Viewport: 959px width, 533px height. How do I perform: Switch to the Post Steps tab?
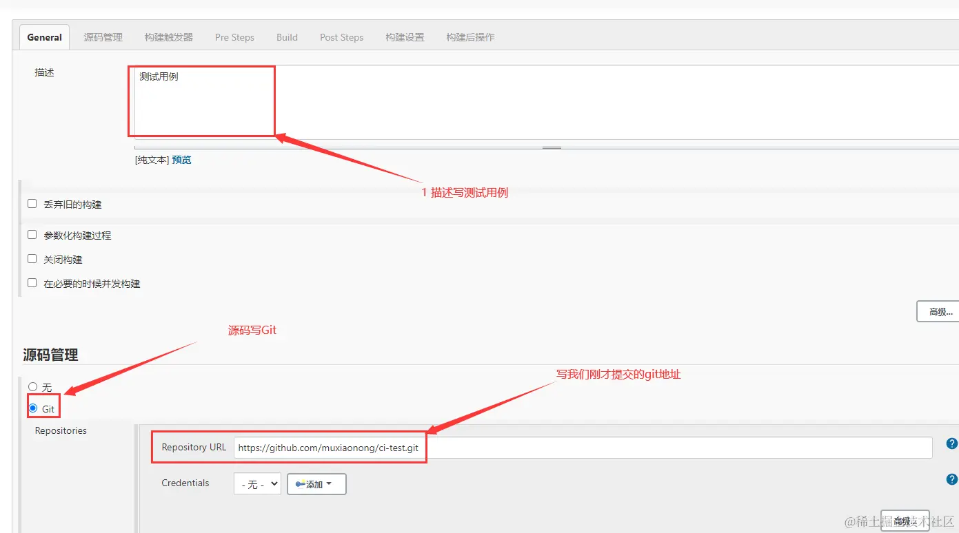[341, 37]
